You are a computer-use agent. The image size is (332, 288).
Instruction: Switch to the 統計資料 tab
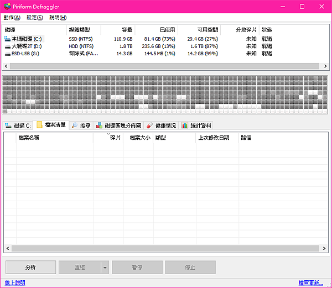(x=196, y=125)
